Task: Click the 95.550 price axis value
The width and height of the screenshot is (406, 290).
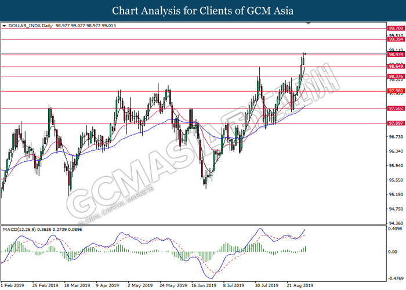Action: (x=396, y=180)
